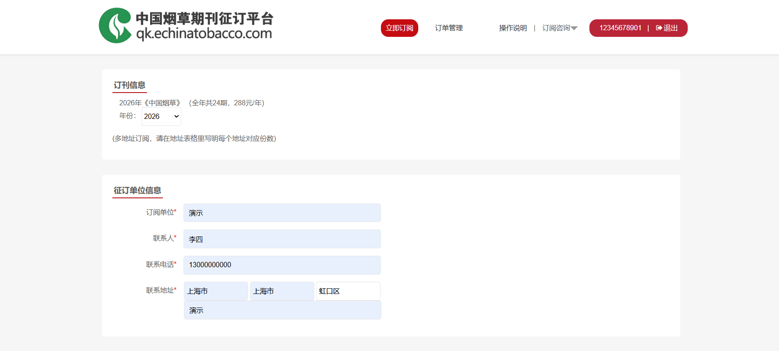This screenshot has height=351, width=779.
Task: Click the 征订单位信息 section heading
Action: click(137, 190)
